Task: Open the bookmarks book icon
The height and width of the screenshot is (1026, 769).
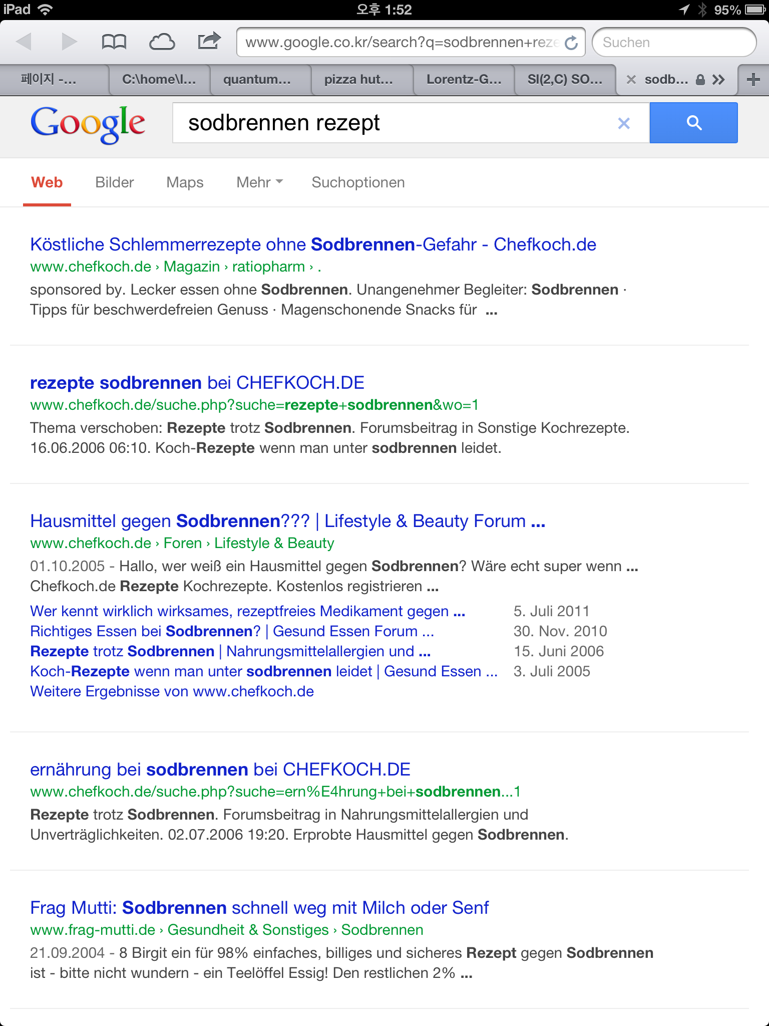Action: (114, 42)
